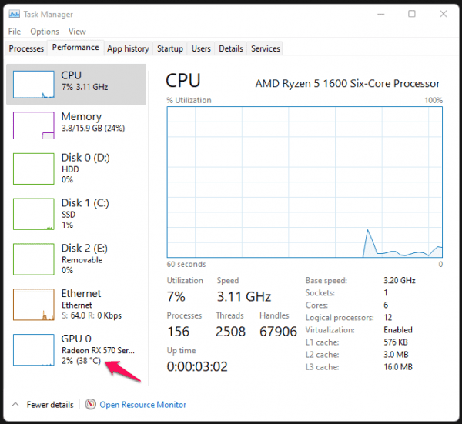This screenshot has height=424, width=462.
Task: Click the Logical processors value 12
Action: 388,317
